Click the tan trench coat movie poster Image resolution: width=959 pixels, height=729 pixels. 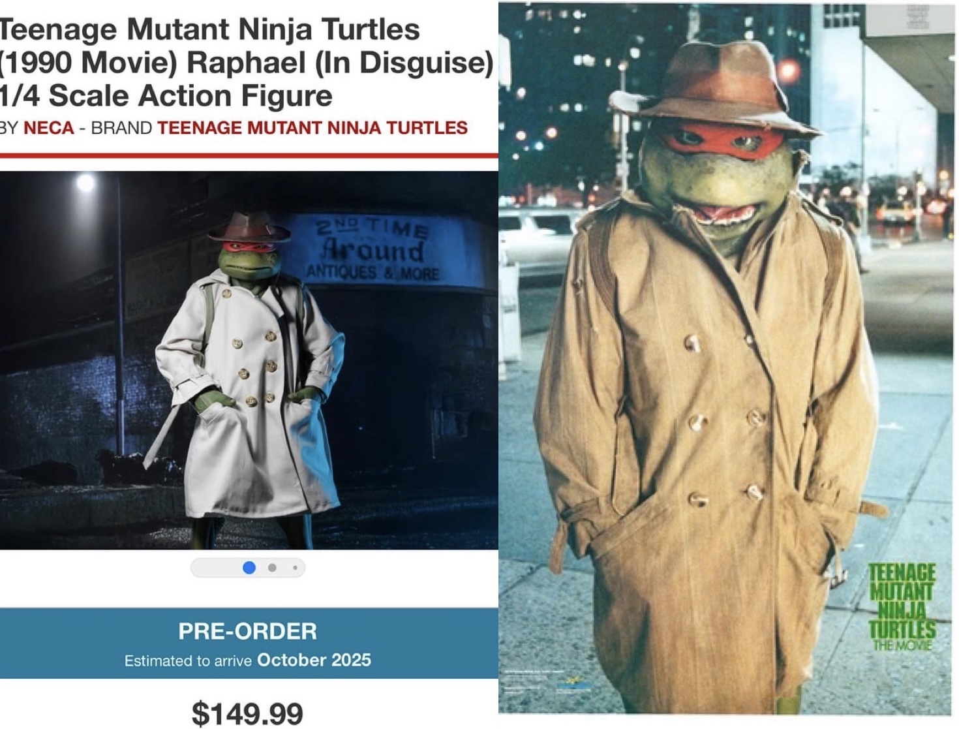(726, 359)
